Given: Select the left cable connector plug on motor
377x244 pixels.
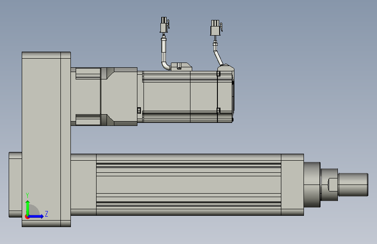Looking at the screenshot, I should click(x=164, y=24).
